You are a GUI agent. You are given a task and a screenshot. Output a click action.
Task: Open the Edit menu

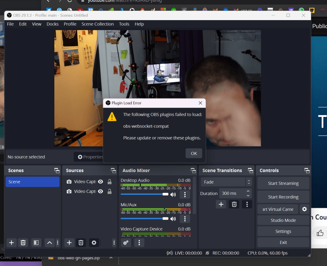pyautogui.click(x=23, y=24)
